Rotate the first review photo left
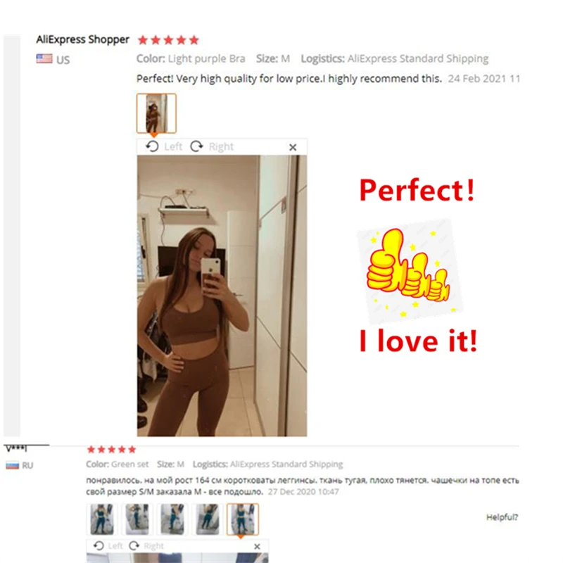563x563 pixels. [x=164, y=146]
